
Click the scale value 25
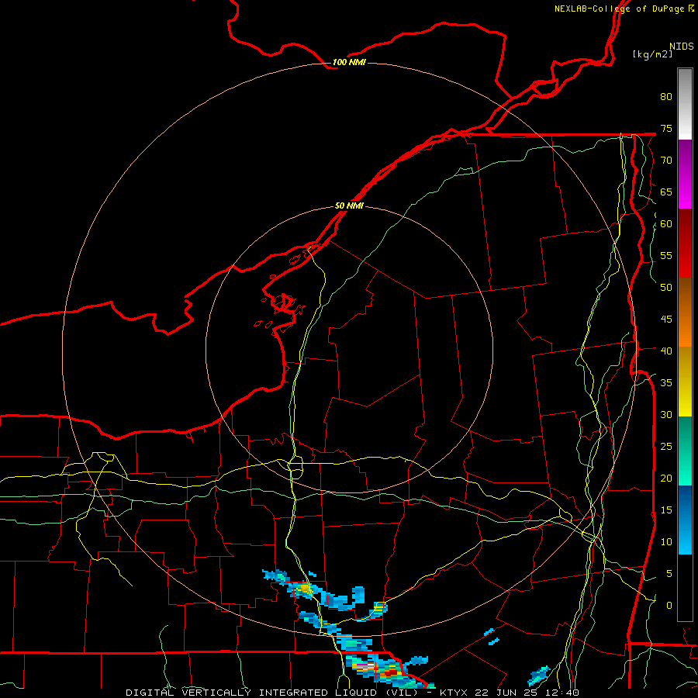click(x=666, y=447)
